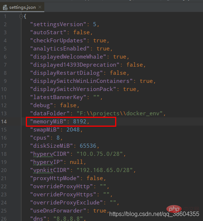Close the settings.json tab
Image resolution: width=203 pixels, height=221 pixels.
point(40,7)
